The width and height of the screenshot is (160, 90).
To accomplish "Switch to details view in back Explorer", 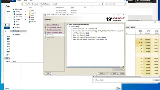I will [118, 88].
